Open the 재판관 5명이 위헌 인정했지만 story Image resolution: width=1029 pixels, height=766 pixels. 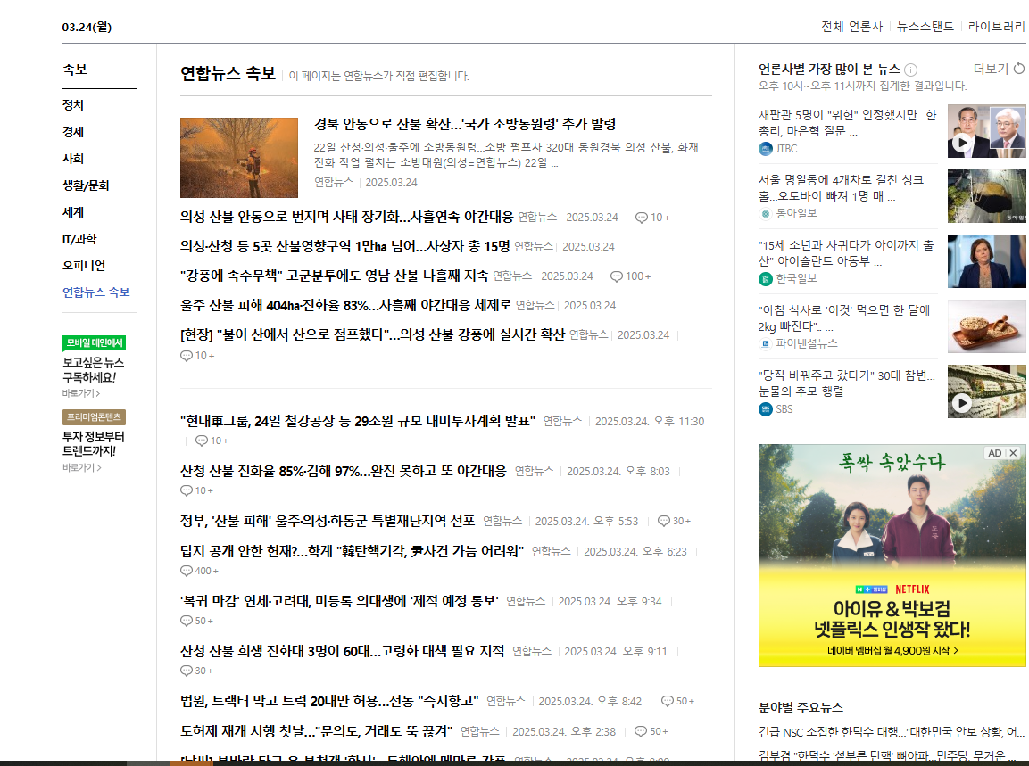click(847, 123)
